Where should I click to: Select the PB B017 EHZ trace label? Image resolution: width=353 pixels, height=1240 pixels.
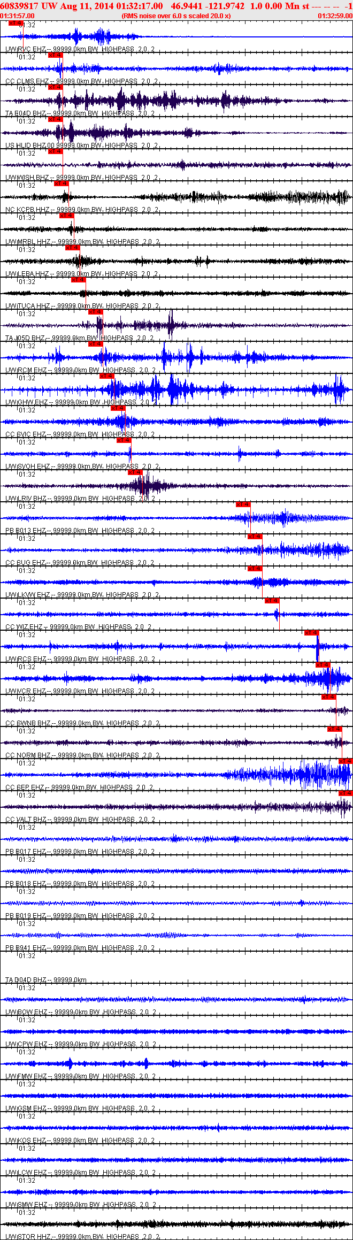(80, 852)
